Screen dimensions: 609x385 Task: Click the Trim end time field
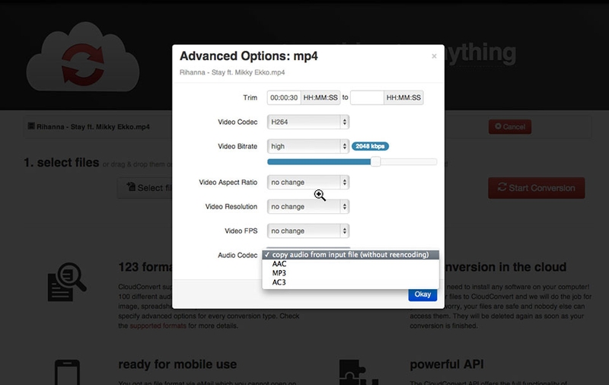point(367,98)
